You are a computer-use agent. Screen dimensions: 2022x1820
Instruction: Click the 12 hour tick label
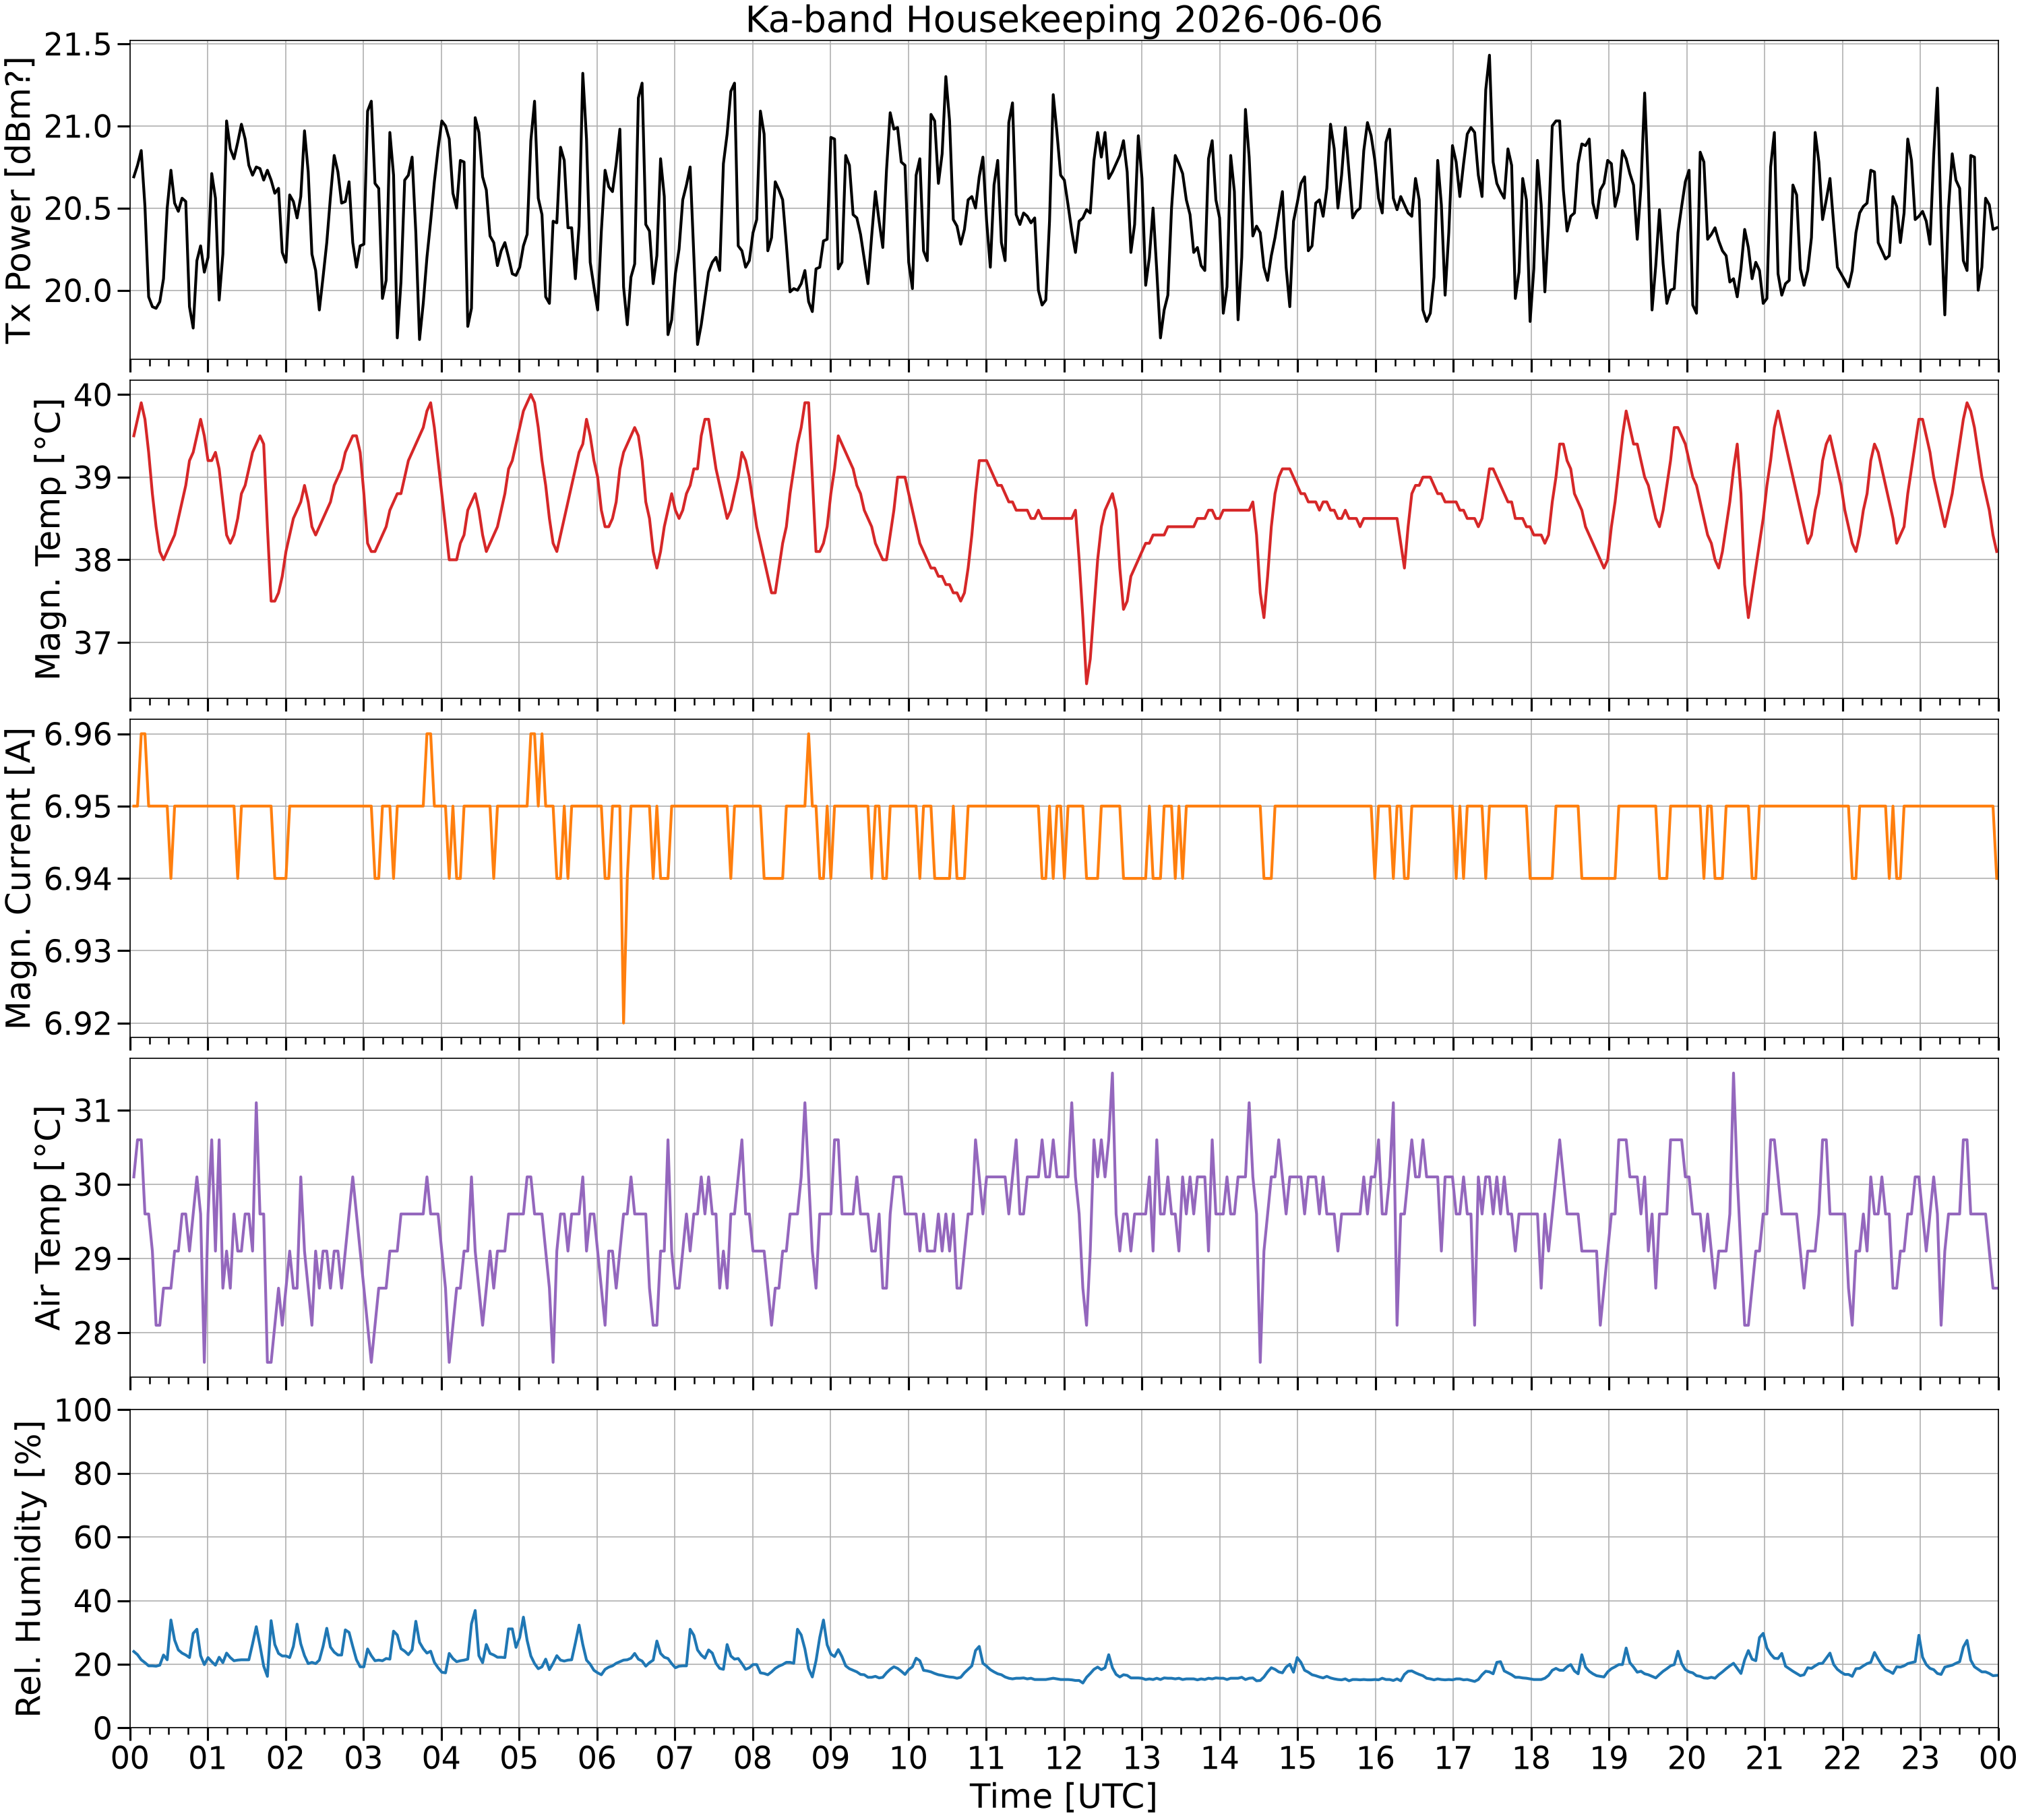1063,1757
